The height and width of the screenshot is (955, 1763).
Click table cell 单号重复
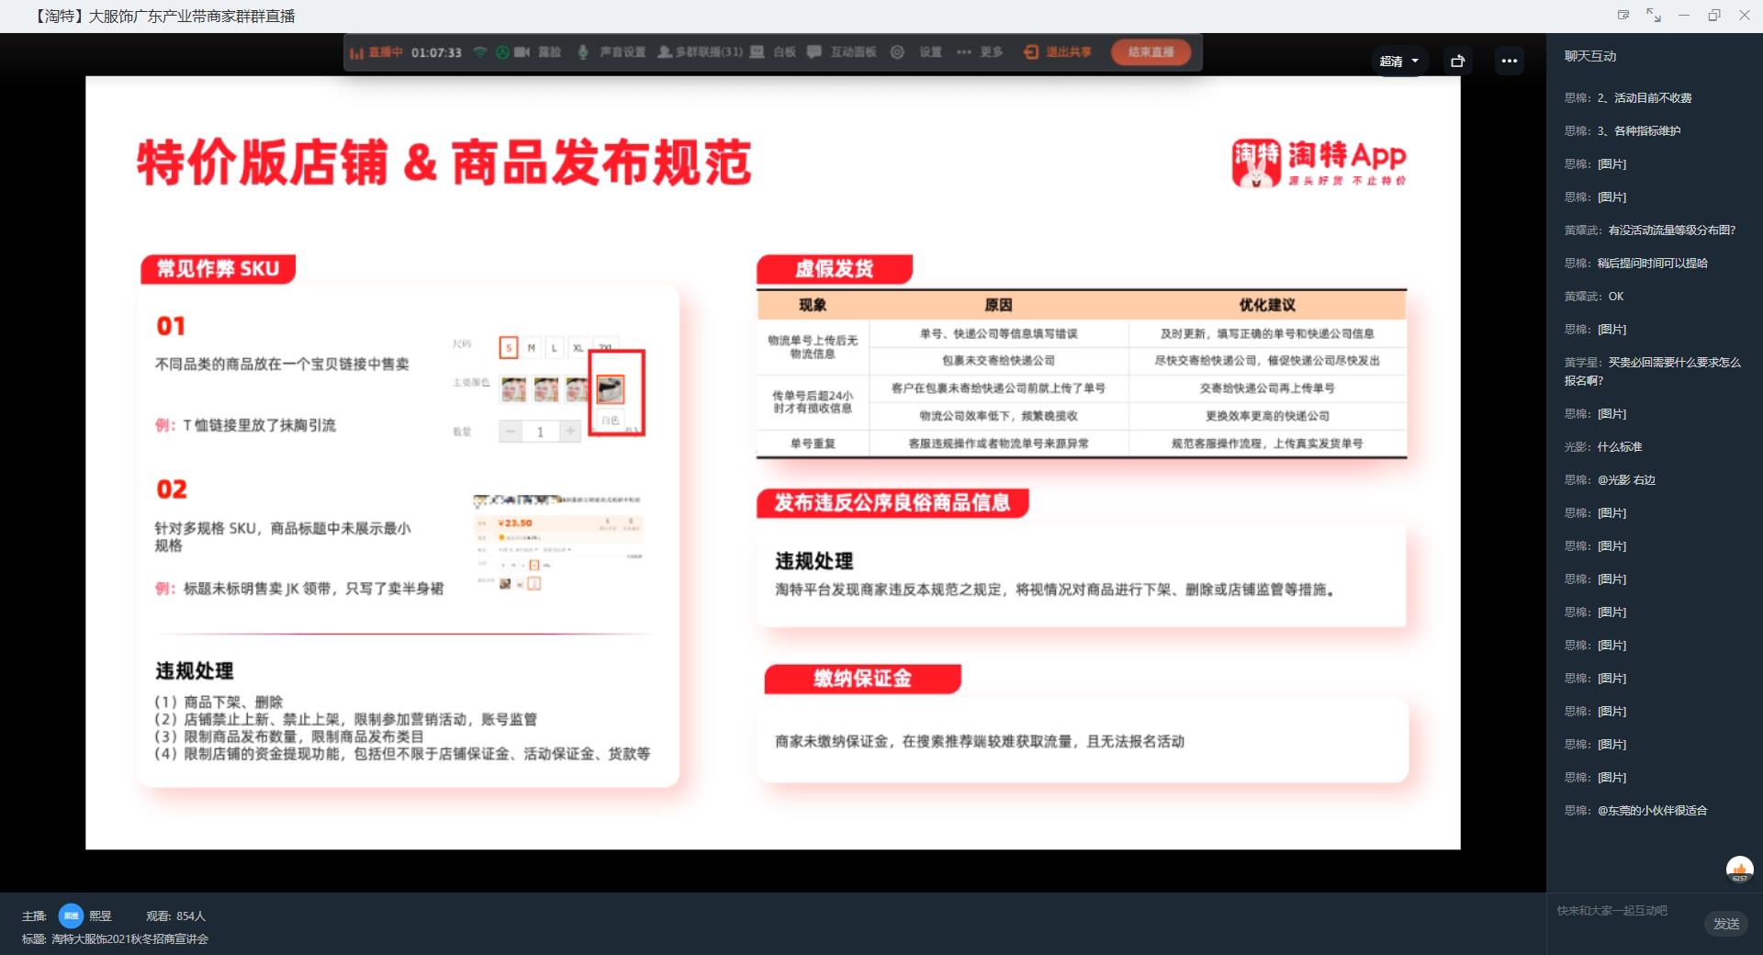[813, 444]
